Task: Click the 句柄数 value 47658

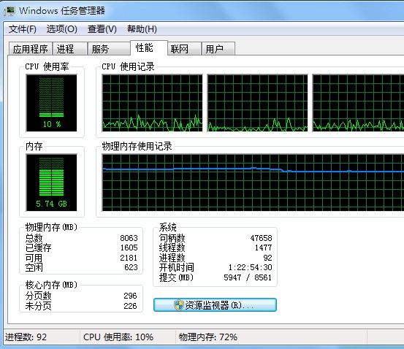Action: pyautogui.click(x=261, y=238)
